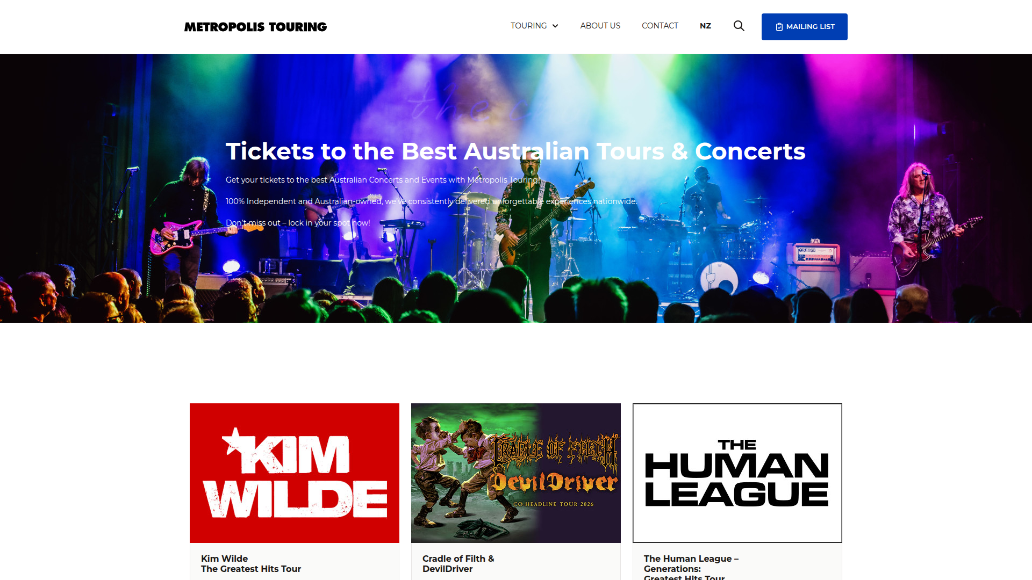Click Kim Wilde The Greatest Hits Tour title

251,564
